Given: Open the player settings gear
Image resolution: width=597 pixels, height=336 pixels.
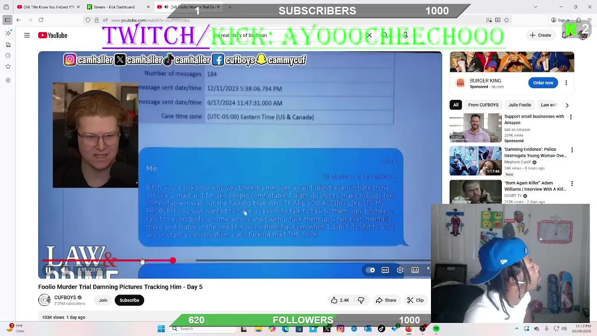Looking at the screenshot, I should (x=400, y=270).
